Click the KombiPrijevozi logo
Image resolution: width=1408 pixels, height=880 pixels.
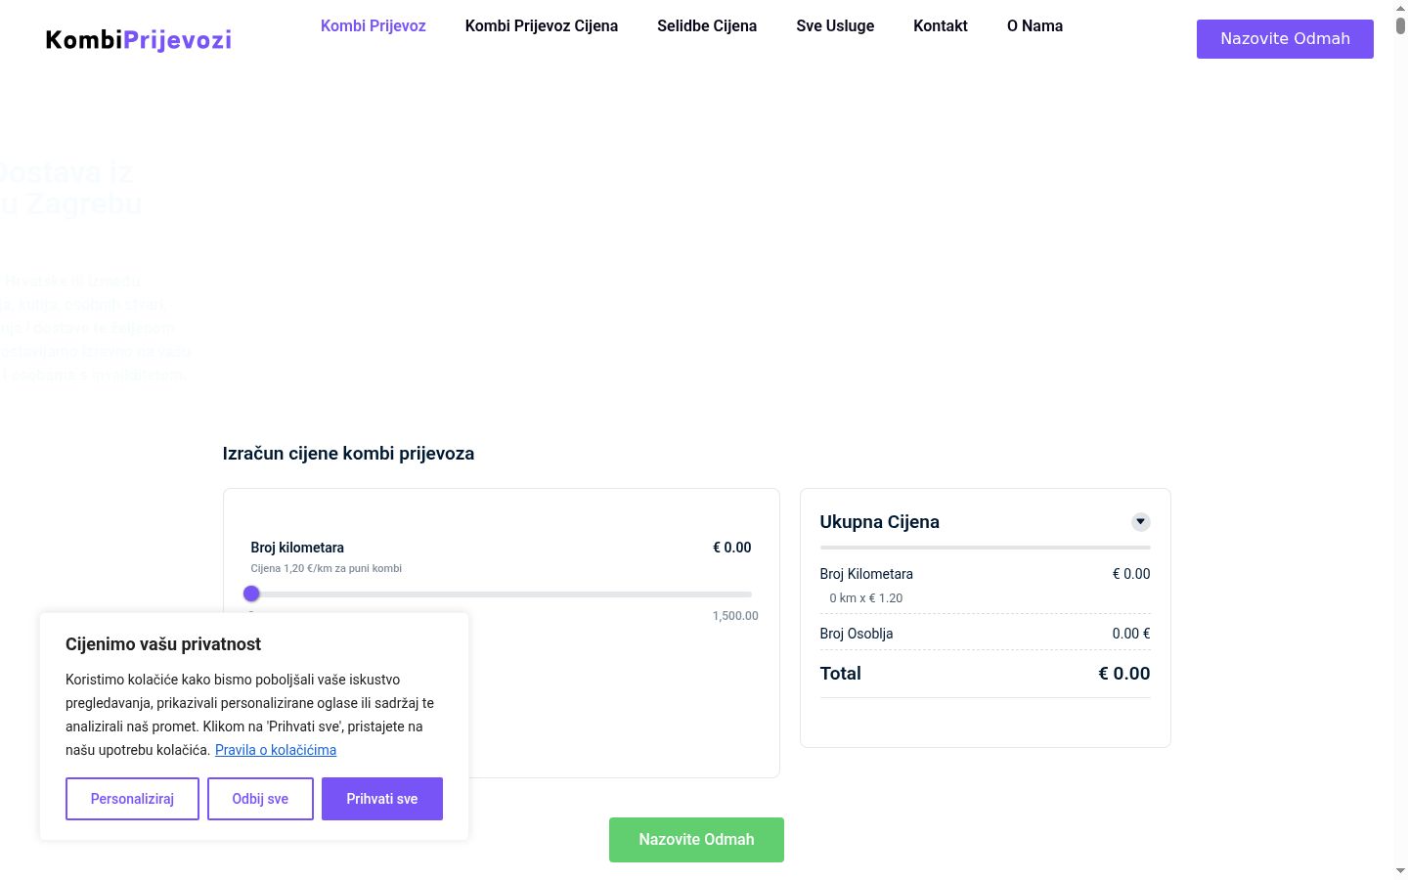pyautogui.click(x=139, y=39)
